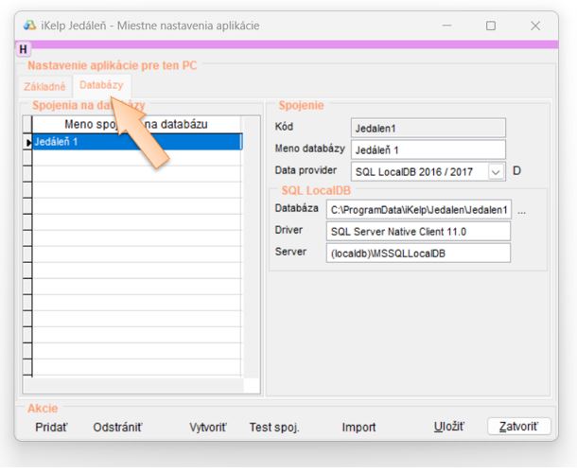
Task: Select the Jedáleň 1 connection row
Action: coord(136,142)
